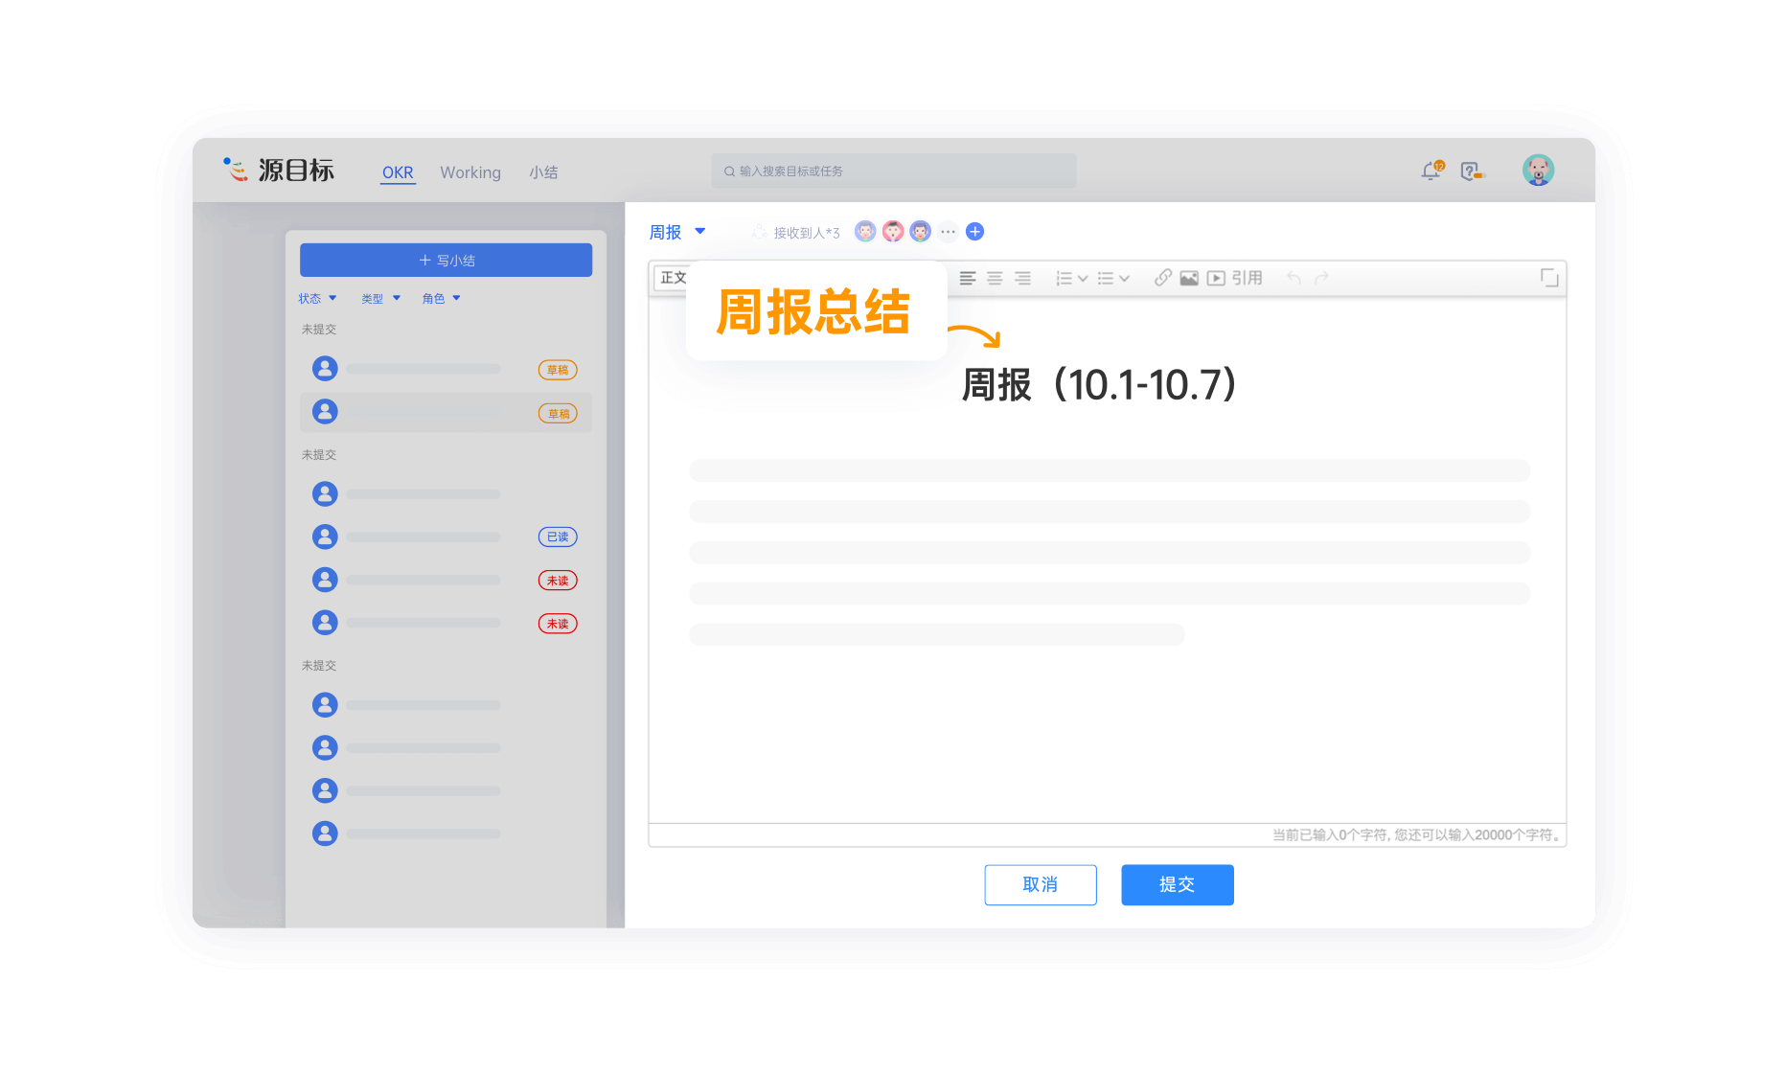Expand the editor to fullscreen
The height and width of the screenshot is (1073, 1786).
(1548, 278)
